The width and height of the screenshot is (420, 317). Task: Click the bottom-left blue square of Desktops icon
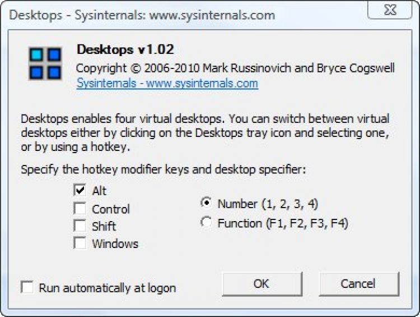pos(38,72)
